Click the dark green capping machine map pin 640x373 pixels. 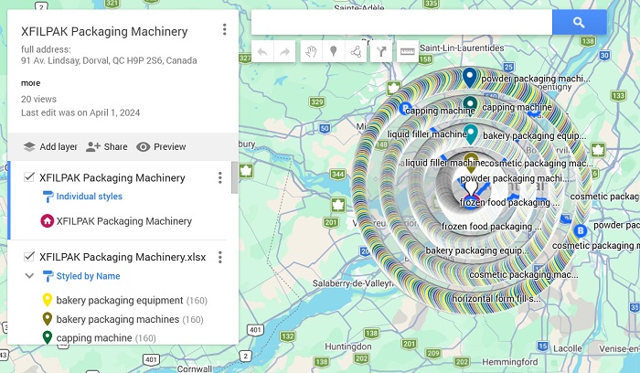(470, 105)
